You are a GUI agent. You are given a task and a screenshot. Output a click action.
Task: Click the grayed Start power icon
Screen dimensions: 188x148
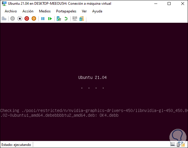(x=12, y=19)
